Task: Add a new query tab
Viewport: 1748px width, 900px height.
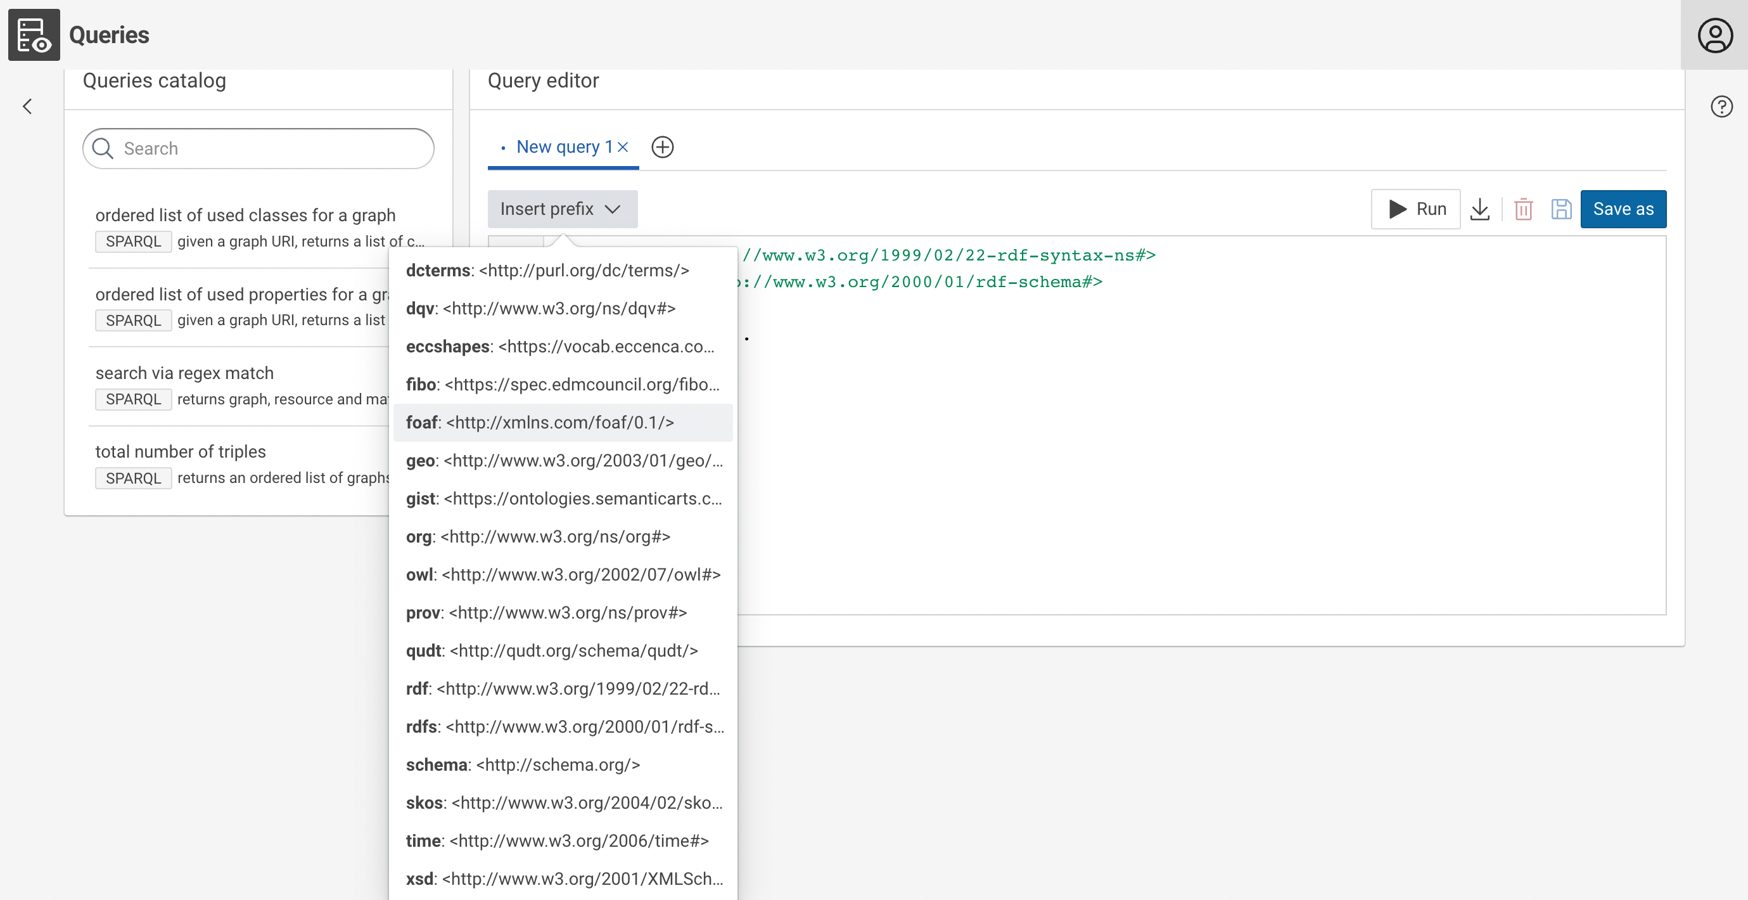Action: pyautogui.click(x=663, y=147)
